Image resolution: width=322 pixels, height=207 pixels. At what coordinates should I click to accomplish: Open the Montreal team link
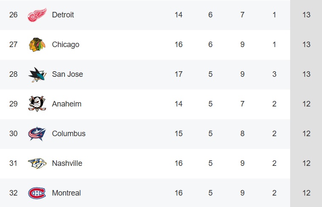tap(66, 193)
